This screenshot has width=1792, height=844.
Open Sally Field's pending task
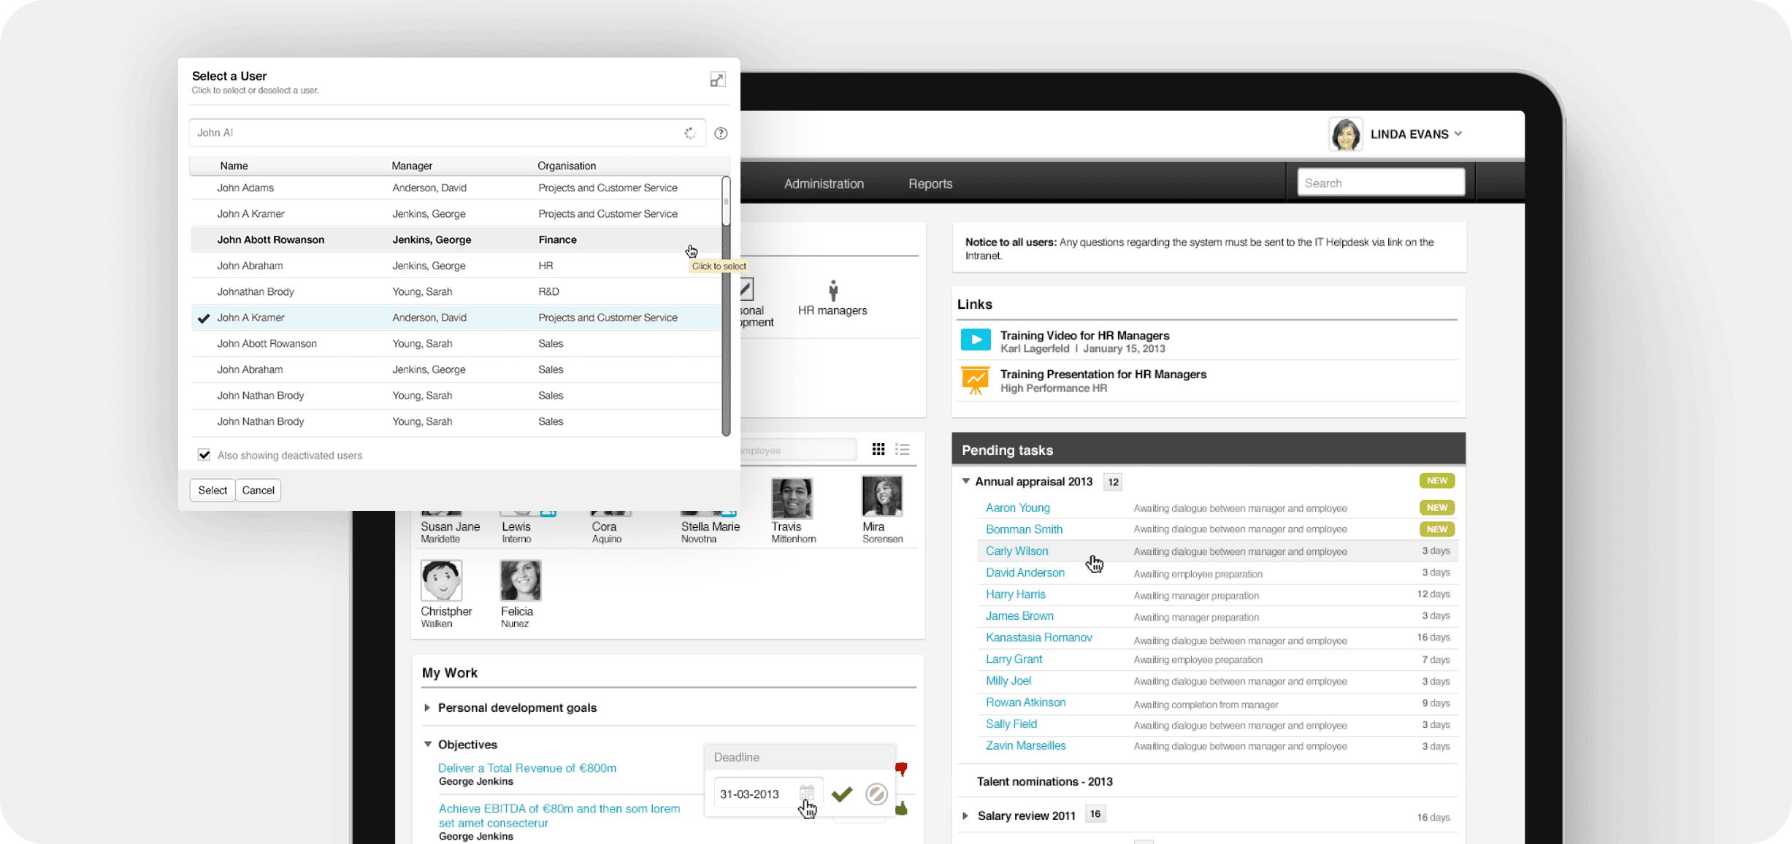click(1011, 724)
